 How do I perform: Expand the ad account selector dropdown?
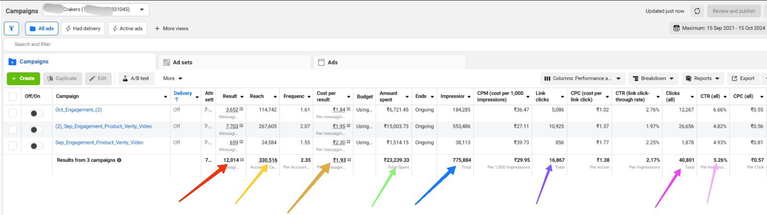tap(142, 10)
